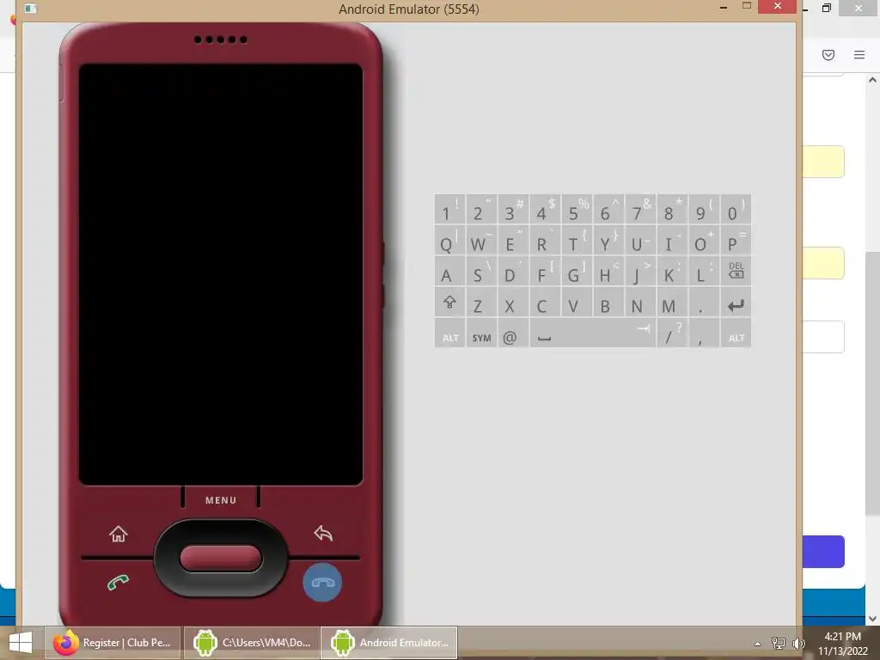Click the left ALT key

[449, 334]
